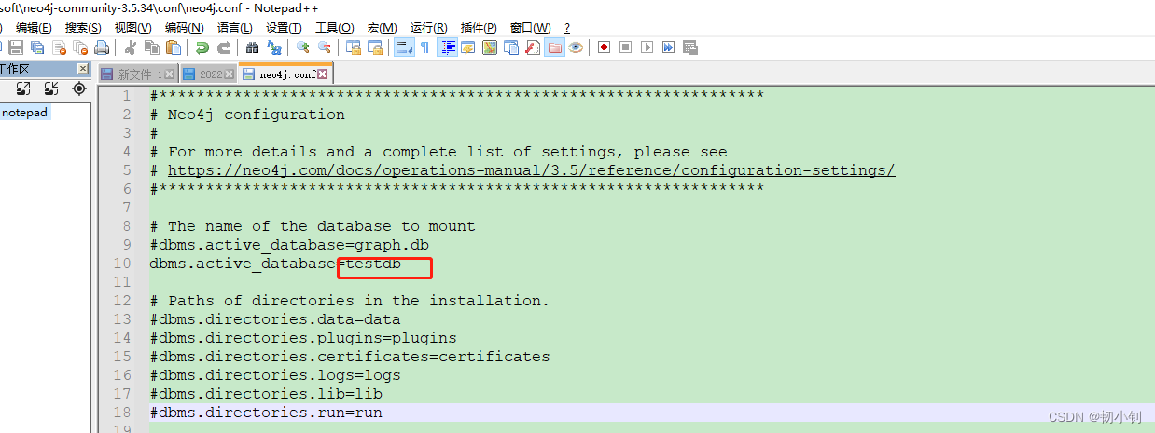Image resolution: width=1155 pixels, height=433 pixels.
Task: Open the Function List icon
Action: pyautogui.click(x=533, y=47)
